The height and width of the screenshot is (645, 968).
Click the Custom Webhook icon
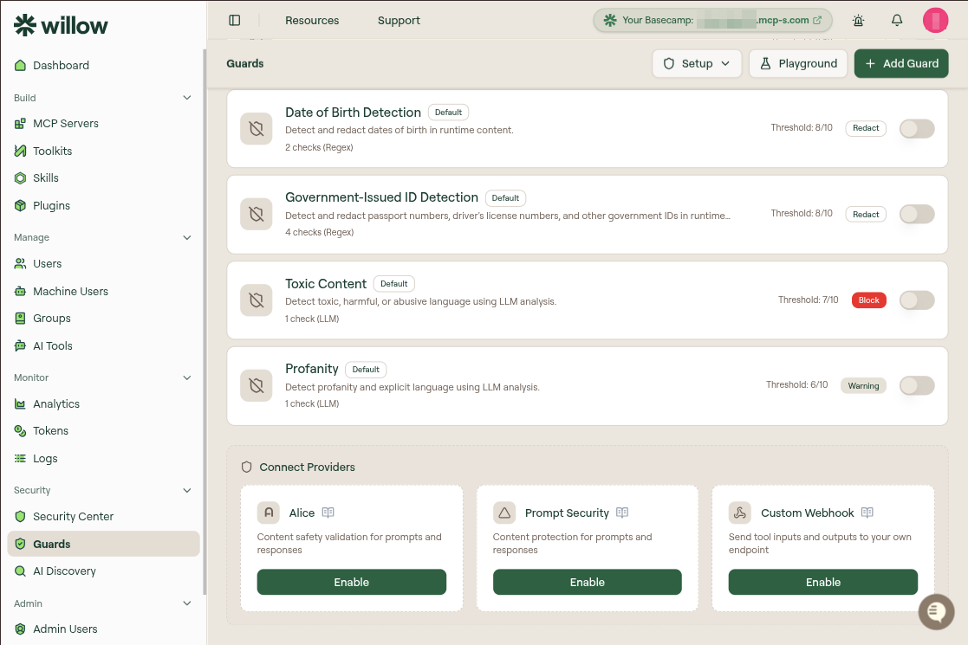pyautogui.click(x=740, y=513)
